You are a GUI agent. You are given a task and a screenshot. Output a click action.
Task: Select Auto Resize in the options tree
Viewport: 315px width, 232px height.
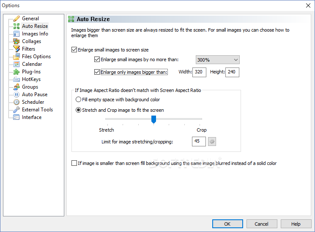coord(35,26)
